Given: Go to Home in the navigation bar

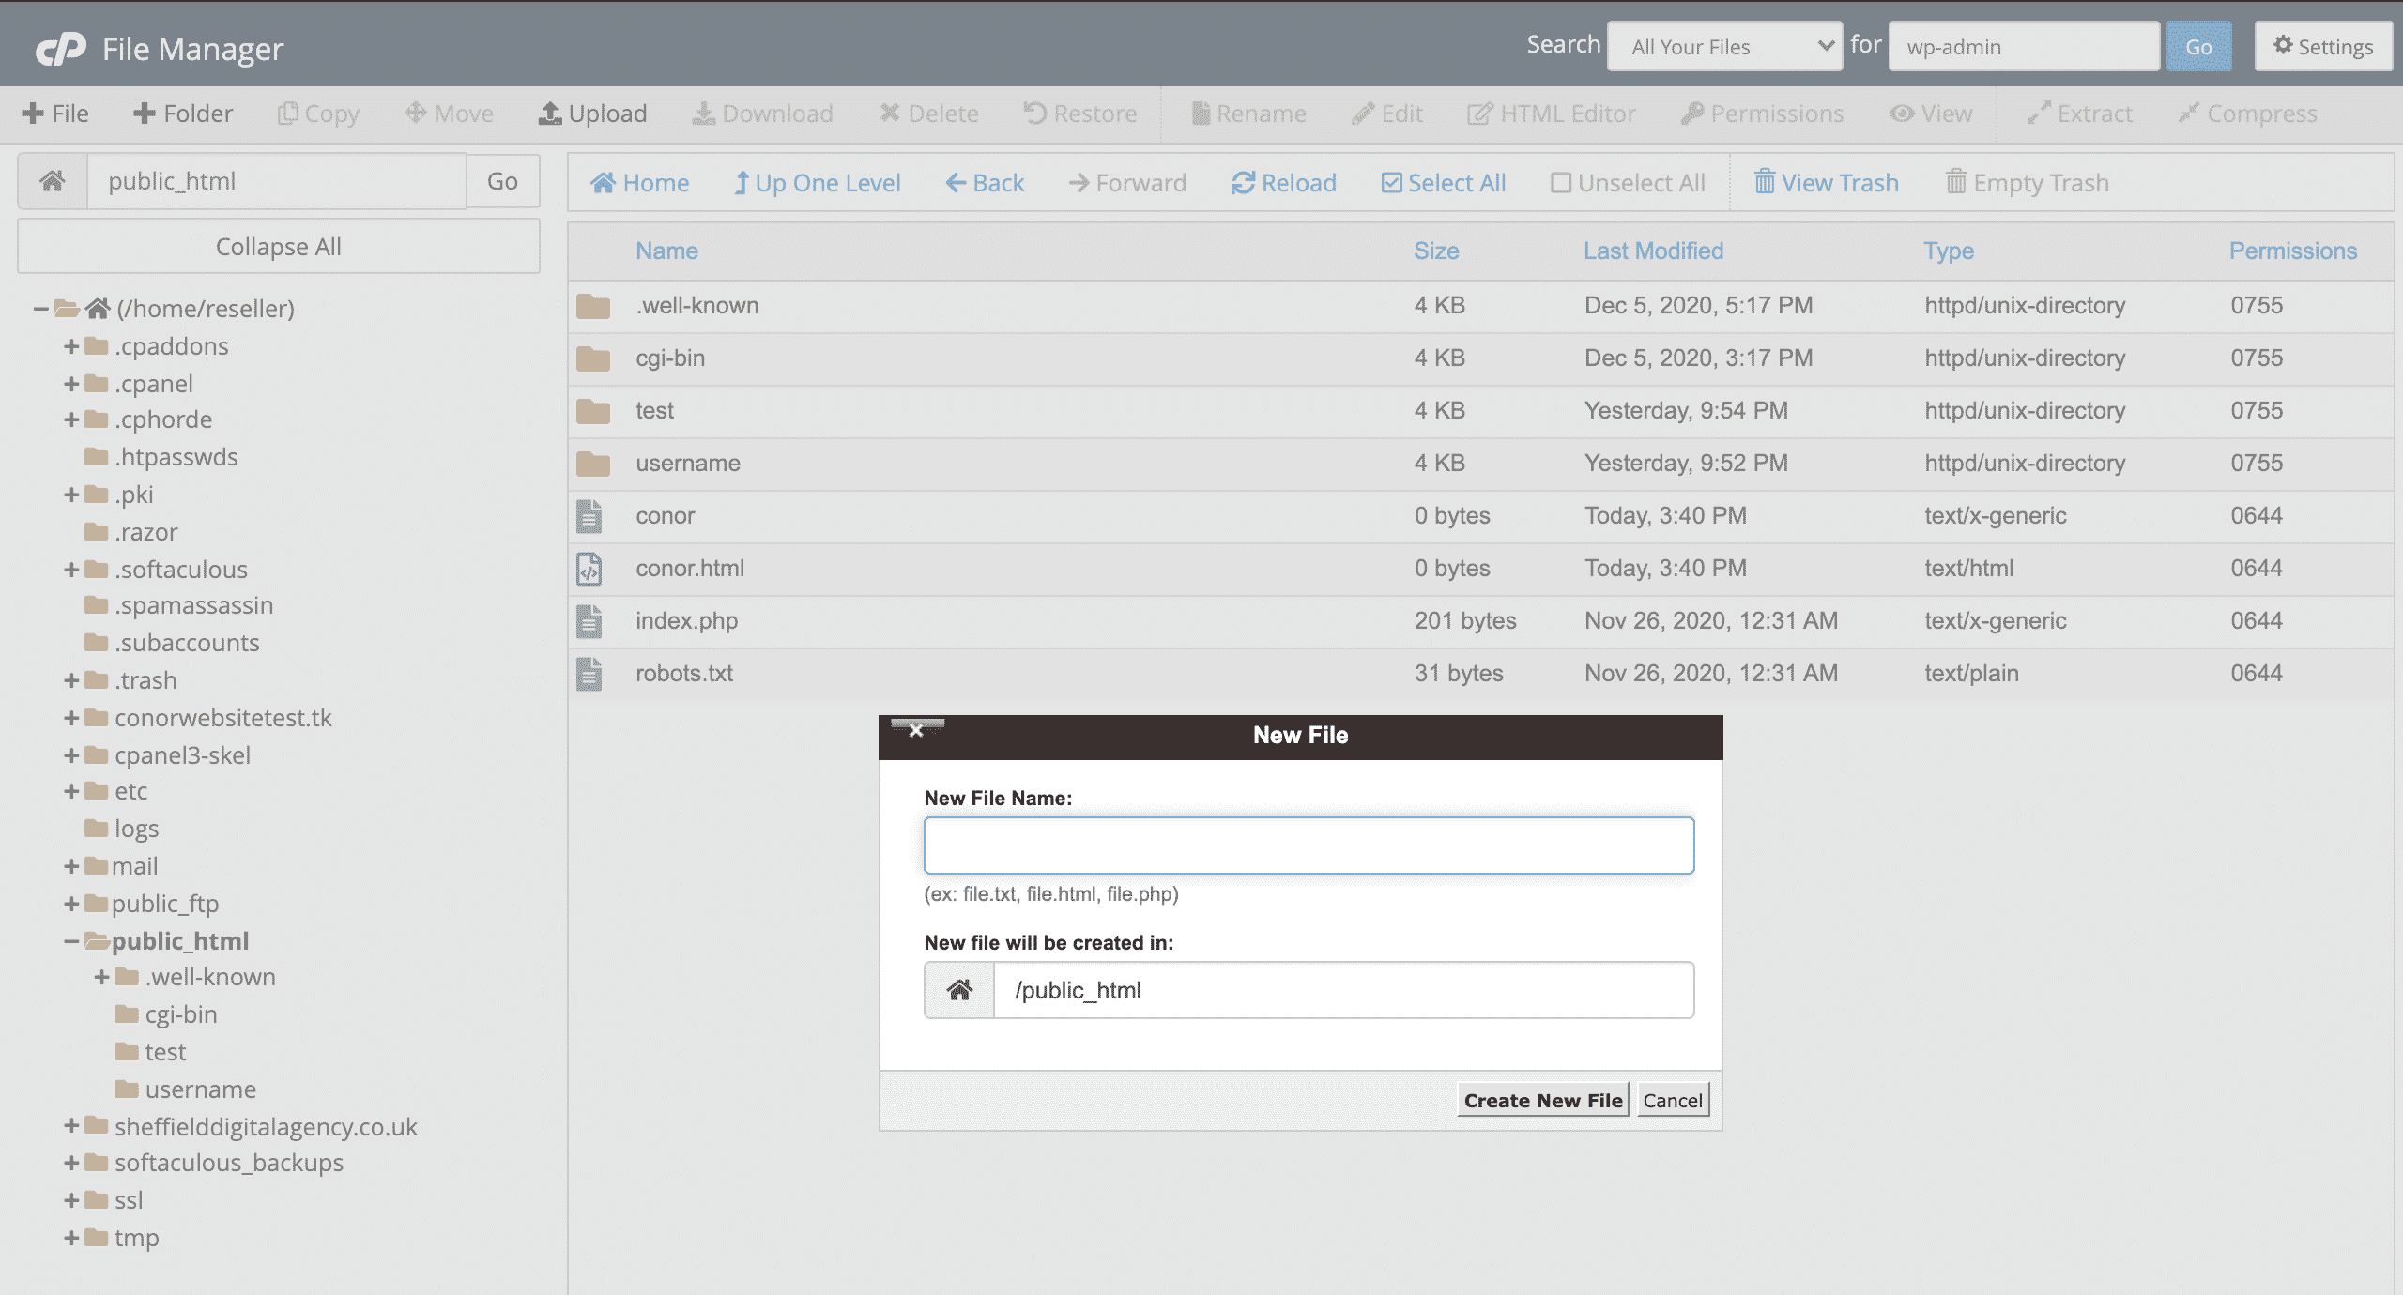Looking at the screenshot, I should pos(639,183).
